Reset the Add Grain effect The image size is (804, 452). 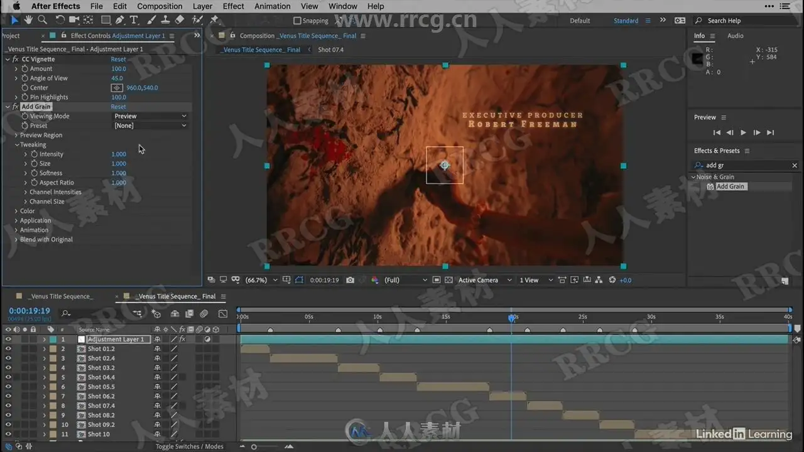point(118,107)
